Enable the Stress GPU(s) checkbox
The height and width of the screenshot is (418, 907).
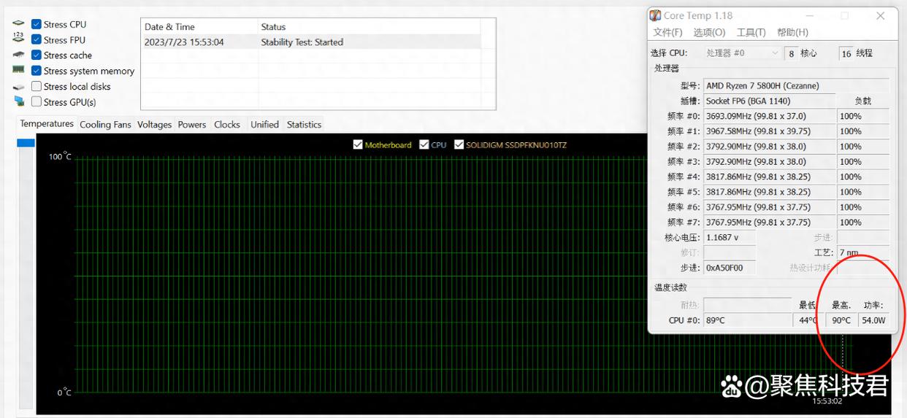[x=37, y=101]
